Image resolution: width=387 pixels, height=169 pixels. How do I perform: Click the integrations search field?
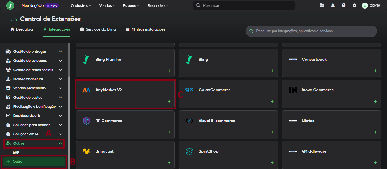click(x=311, y=31)
